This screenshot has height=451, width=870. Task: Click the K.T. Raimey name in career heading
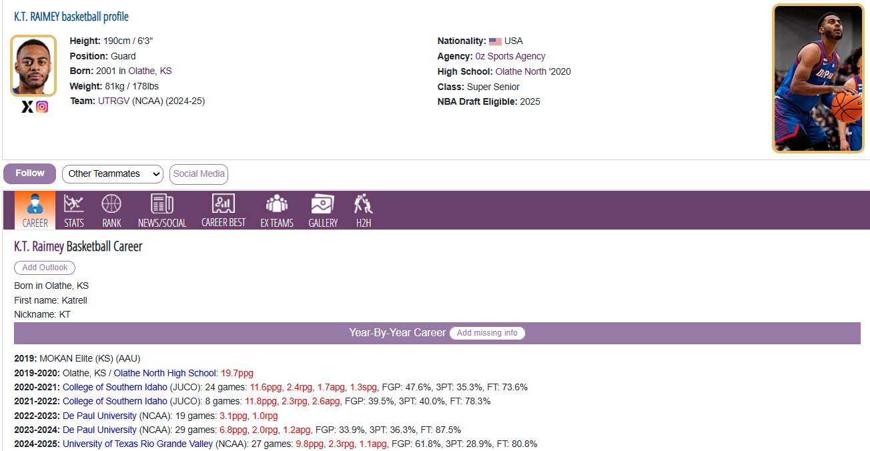click(39, 247)
